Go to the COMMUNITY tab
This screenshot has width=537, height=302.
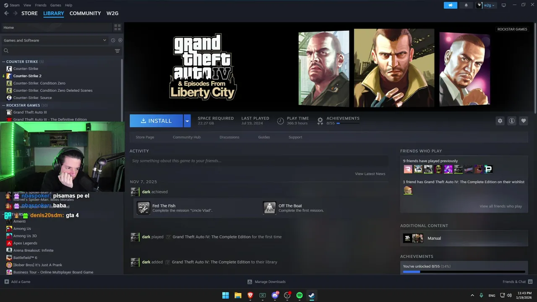85,13
